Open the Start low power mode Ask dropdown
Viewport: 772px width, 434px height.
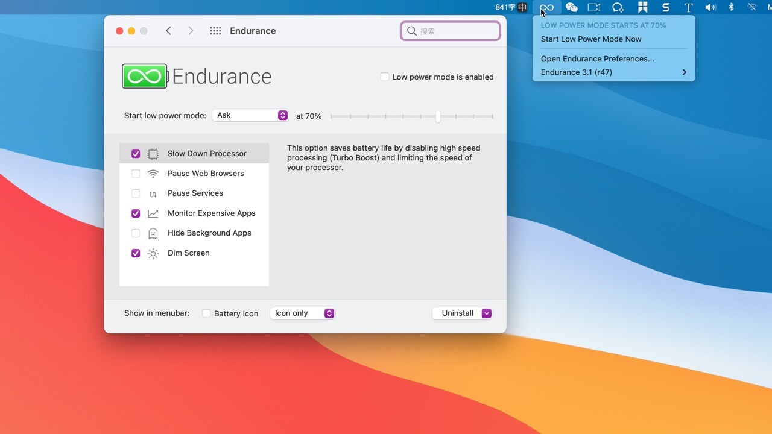(x=250, y=115)
